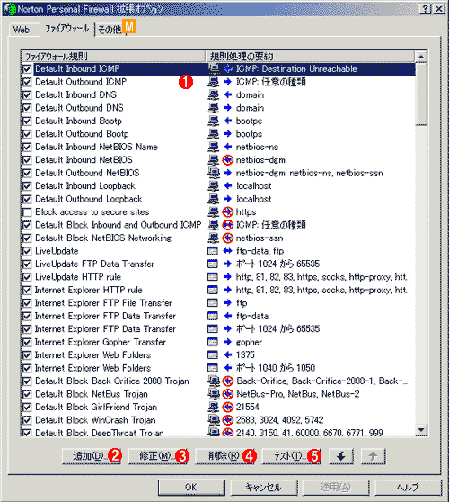The width and height of the screenshot is (449, 502).
Task: Click the bidirectional arrow icon beside ftp-data, ftp
Action: coord(227,251)
